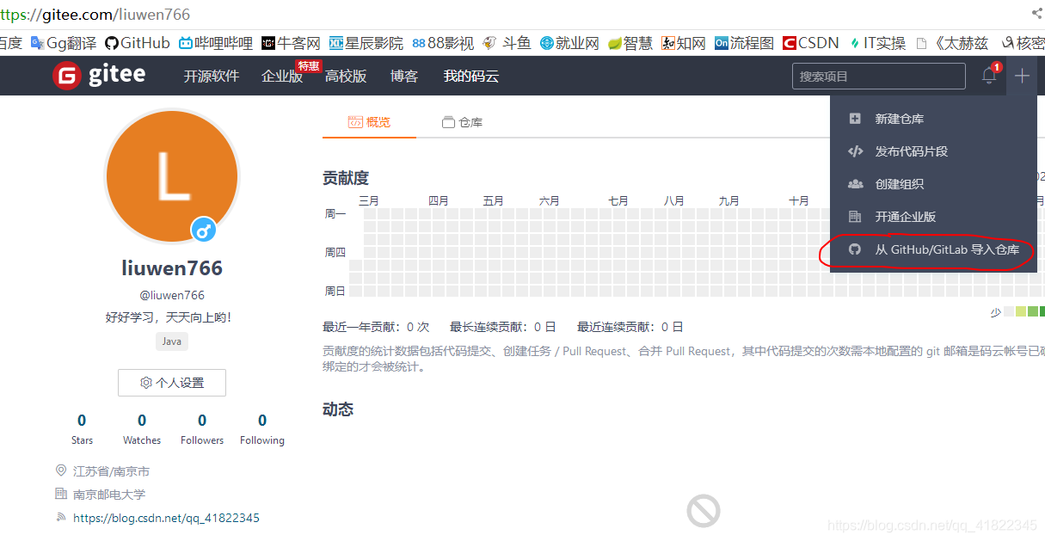Switch to the 仓库 tab
The width and height of the screenshot is (1045, 541).
coord(462,122)
